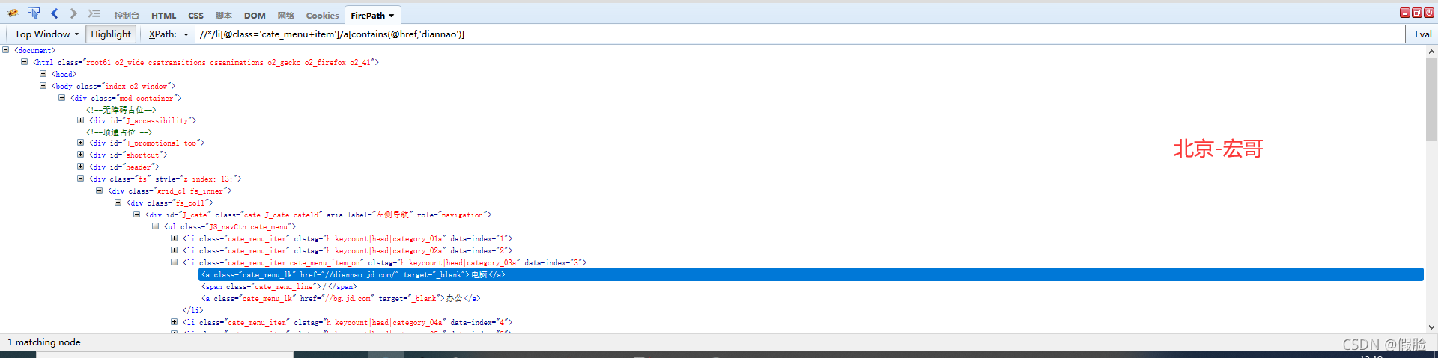Click the Firebug bug icon
1438x358 pixels.
[x=13, y=13]
